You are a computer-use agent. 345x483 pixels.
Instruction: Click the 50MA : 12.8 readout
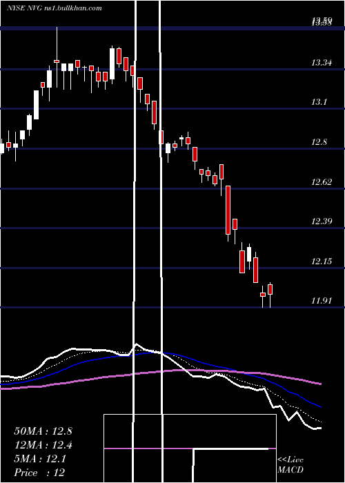pyautogui.click(x=43, y=431)
